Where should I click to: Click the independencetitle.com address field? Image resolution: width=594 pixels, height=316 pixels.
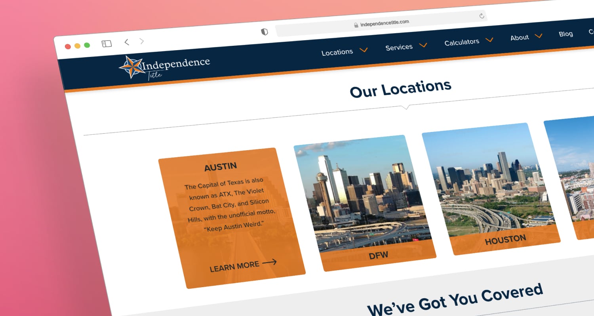coord(381,23)
